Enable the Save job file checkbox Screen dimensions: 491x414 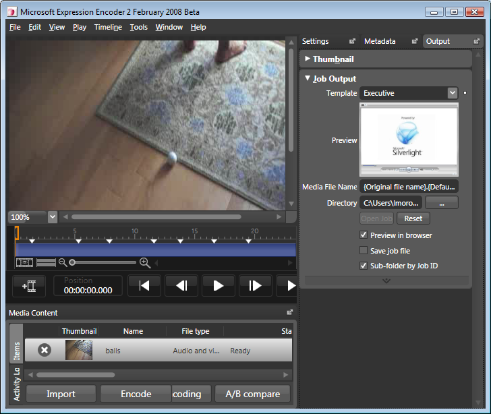point(364,250)
